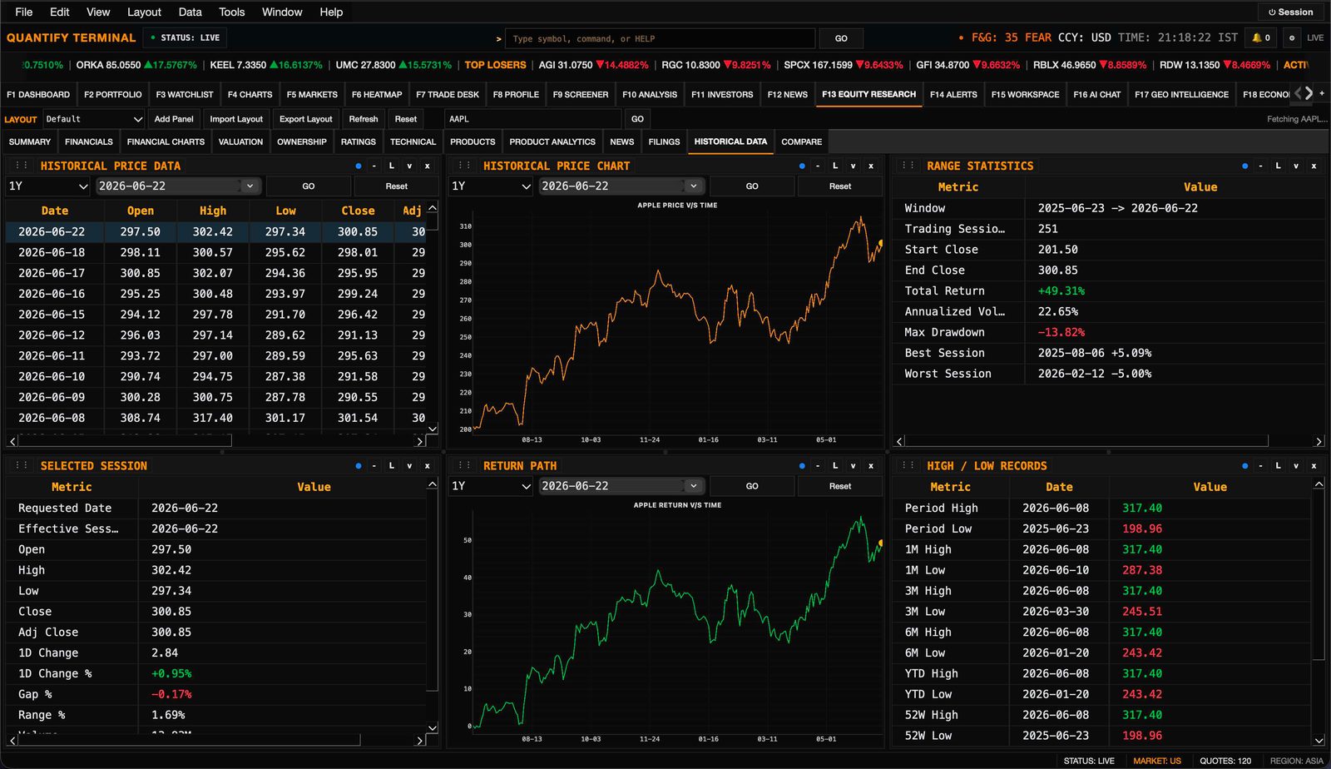Close the Return Path panel
Screen dimensions: 1331x769
[871, 465]
